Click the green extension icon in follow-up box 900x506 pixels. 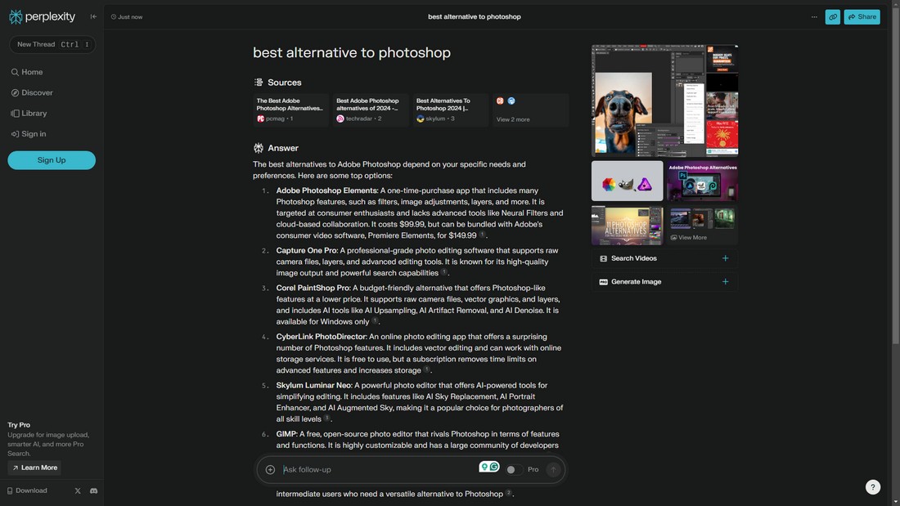(489, 467)
